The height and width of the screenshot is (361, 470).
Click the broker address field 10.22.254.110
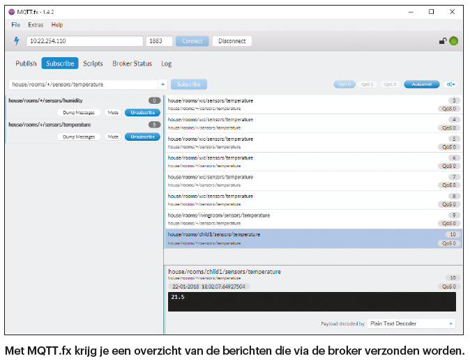(x=84, y=41)
